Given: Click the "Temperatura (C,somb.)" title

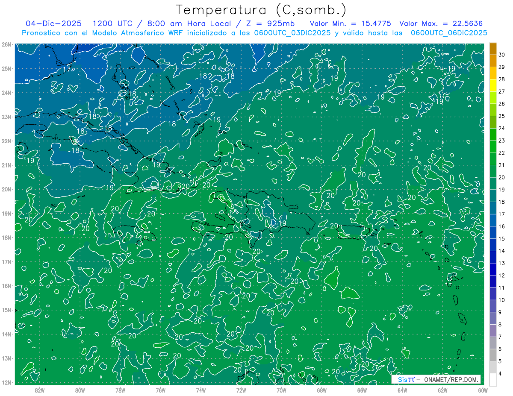Looking at the screenshot, I should (261, 10).
